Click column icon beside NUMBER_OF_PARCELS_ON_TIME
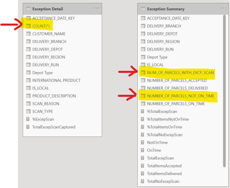This screenshot has width=230, height=188. [143, 104]
